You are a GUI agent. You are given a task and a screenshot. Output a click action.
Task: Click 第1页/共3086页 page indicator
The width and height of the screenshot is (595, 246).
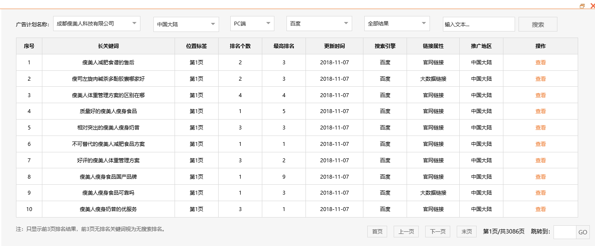[504, 232]
